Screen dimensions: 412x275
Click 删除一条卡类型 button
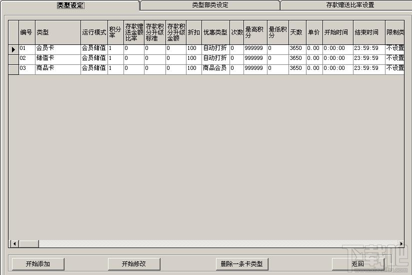(x=241, y=264)
